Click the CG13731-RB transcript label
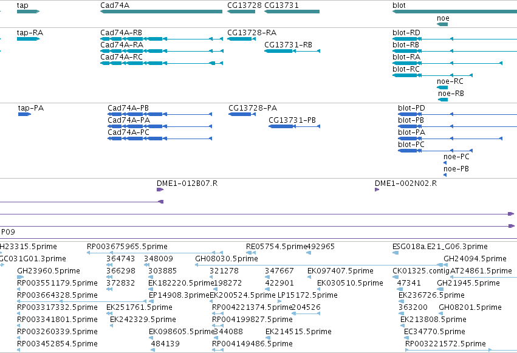Image resolution: width=517 pixels, height=353 pixels. pos(288,45)
